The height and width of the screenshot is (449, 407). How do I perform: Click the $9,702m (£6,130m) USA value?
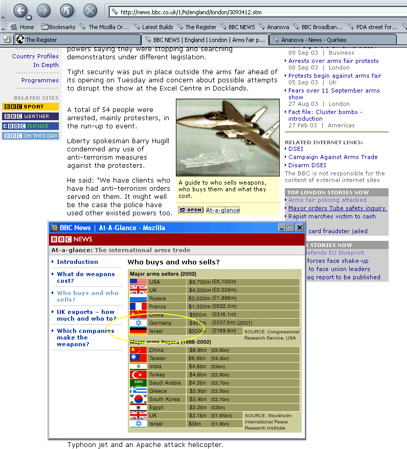(x=213, y=282)
